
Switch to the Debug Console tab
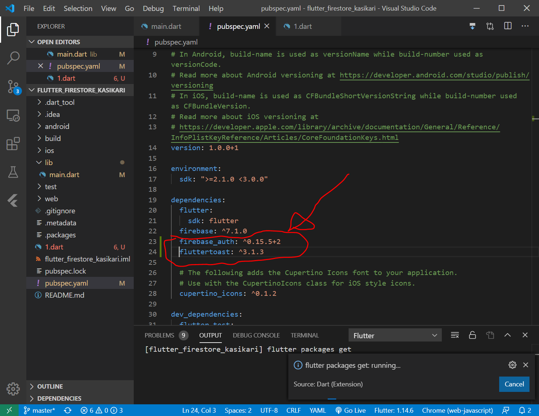pos(256,335)
